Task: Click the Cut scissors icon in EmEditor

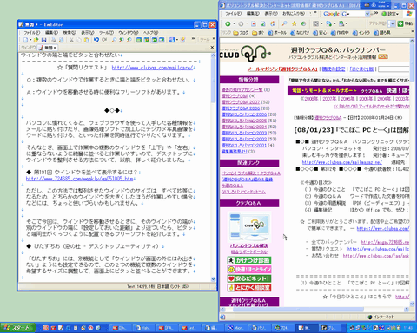Action: point(71,40)
